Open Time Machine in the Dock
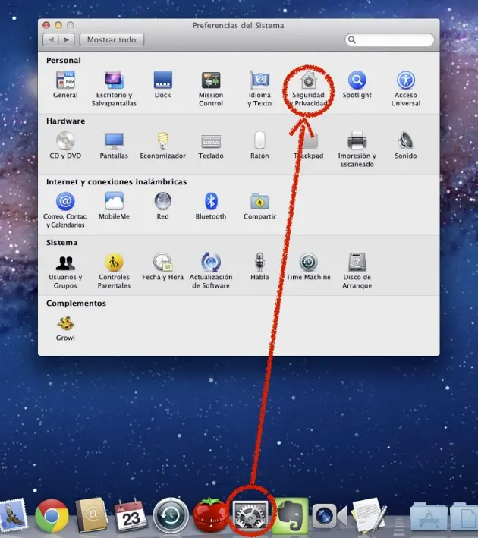Screen dimensions: 478x538 171,516
